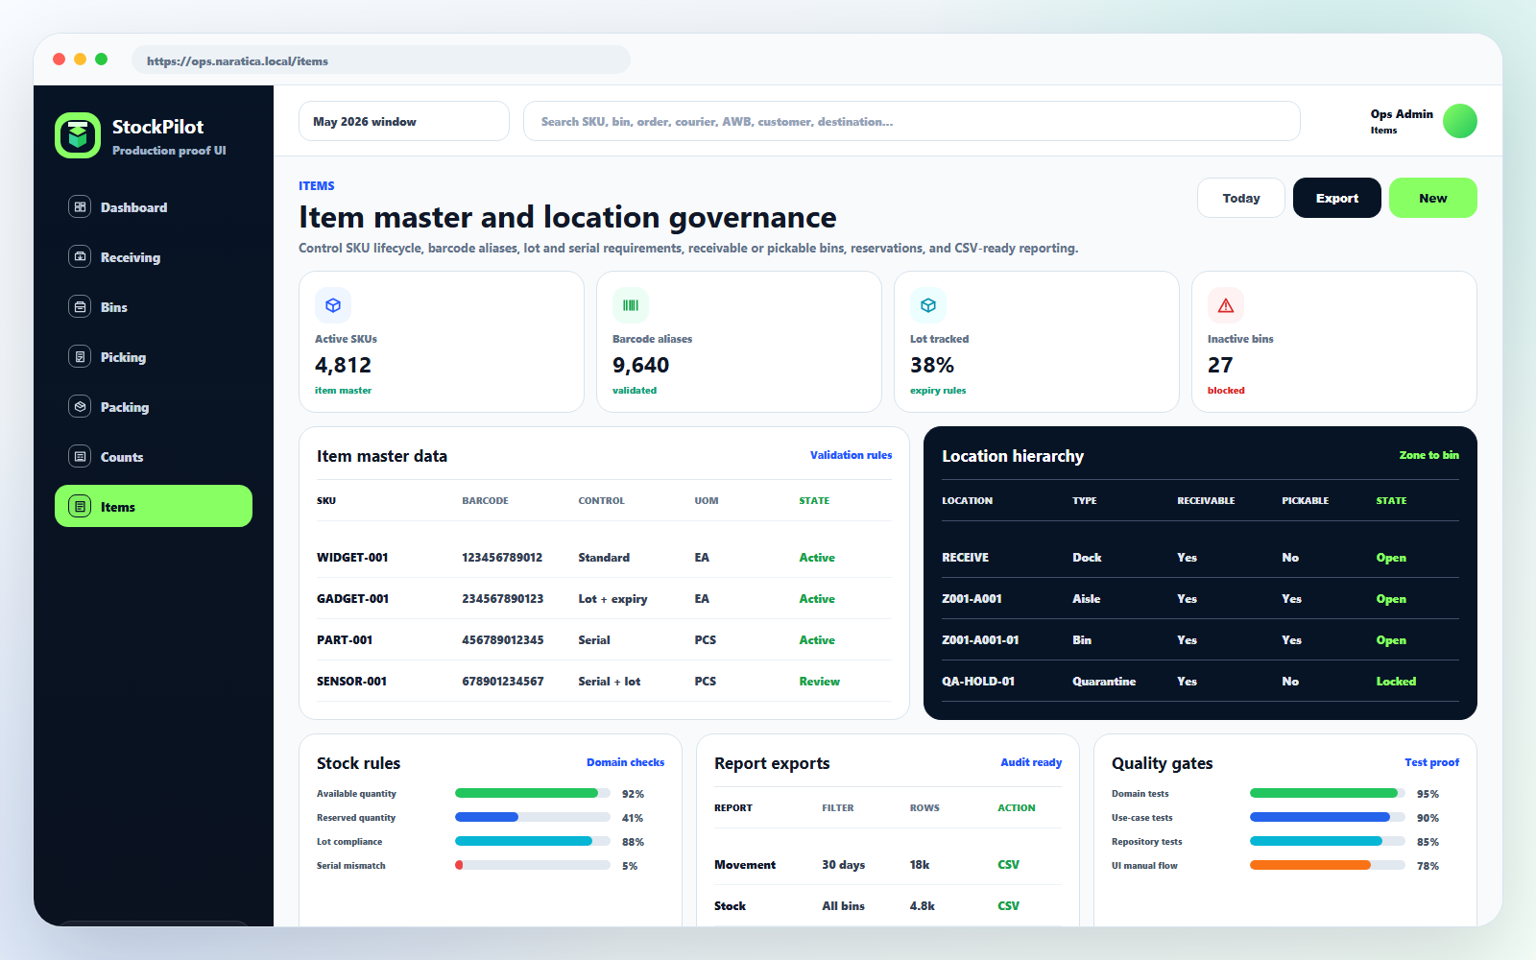Click the Lot tracked cube icon
The width and height of the screenshot is (1536, 960).
tap(928, 305)
